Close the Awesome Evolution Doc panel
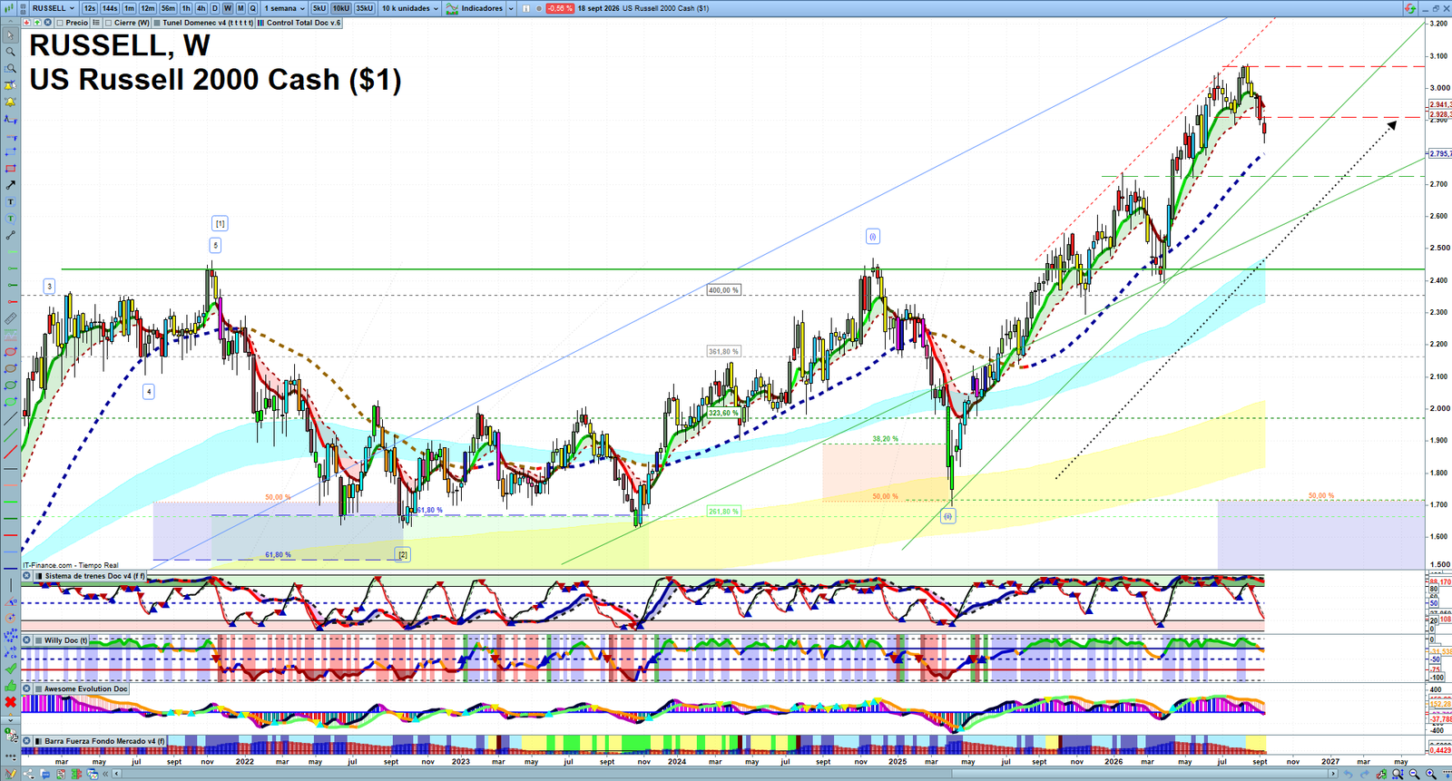Image resolution: width=1452 pixels, height=781 pixels. pyautogui.click(x=26, y=688)
